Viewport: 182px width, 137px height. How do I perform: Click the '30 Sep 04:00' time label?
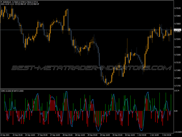coord(117,135)
